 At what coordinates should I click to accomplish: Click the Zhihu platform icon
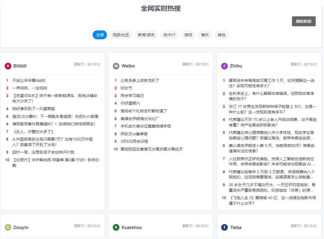point(224,66)
